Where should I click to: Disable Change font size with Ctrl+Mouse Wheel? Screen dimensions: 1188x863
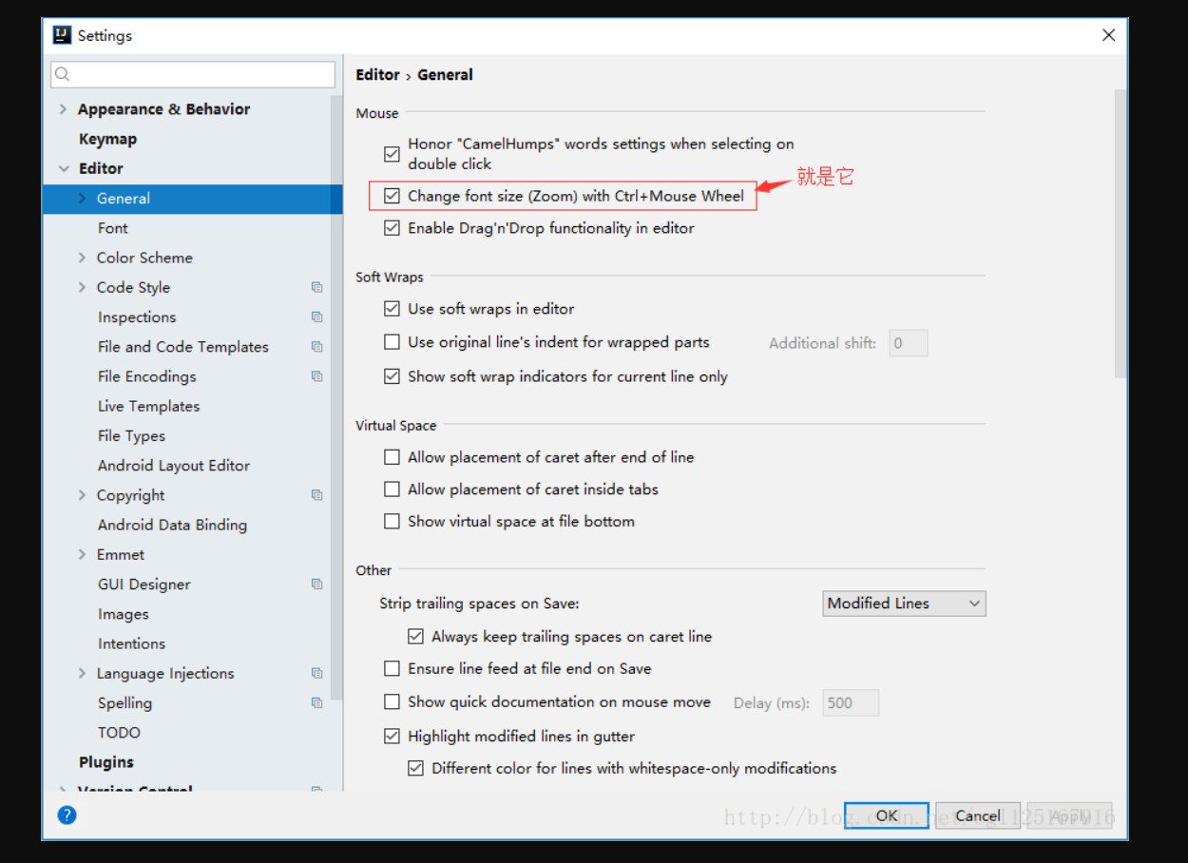(392, 196)
